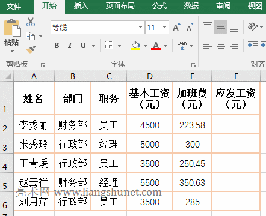Image resolution: width=266 pixels, height=216 pixels.
Task: Select the header cell 部门
Action: coord(72,98)
